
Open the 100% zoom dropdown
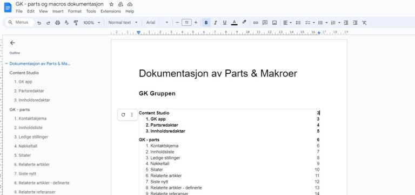pyautogui.click(x=91, y=23)
